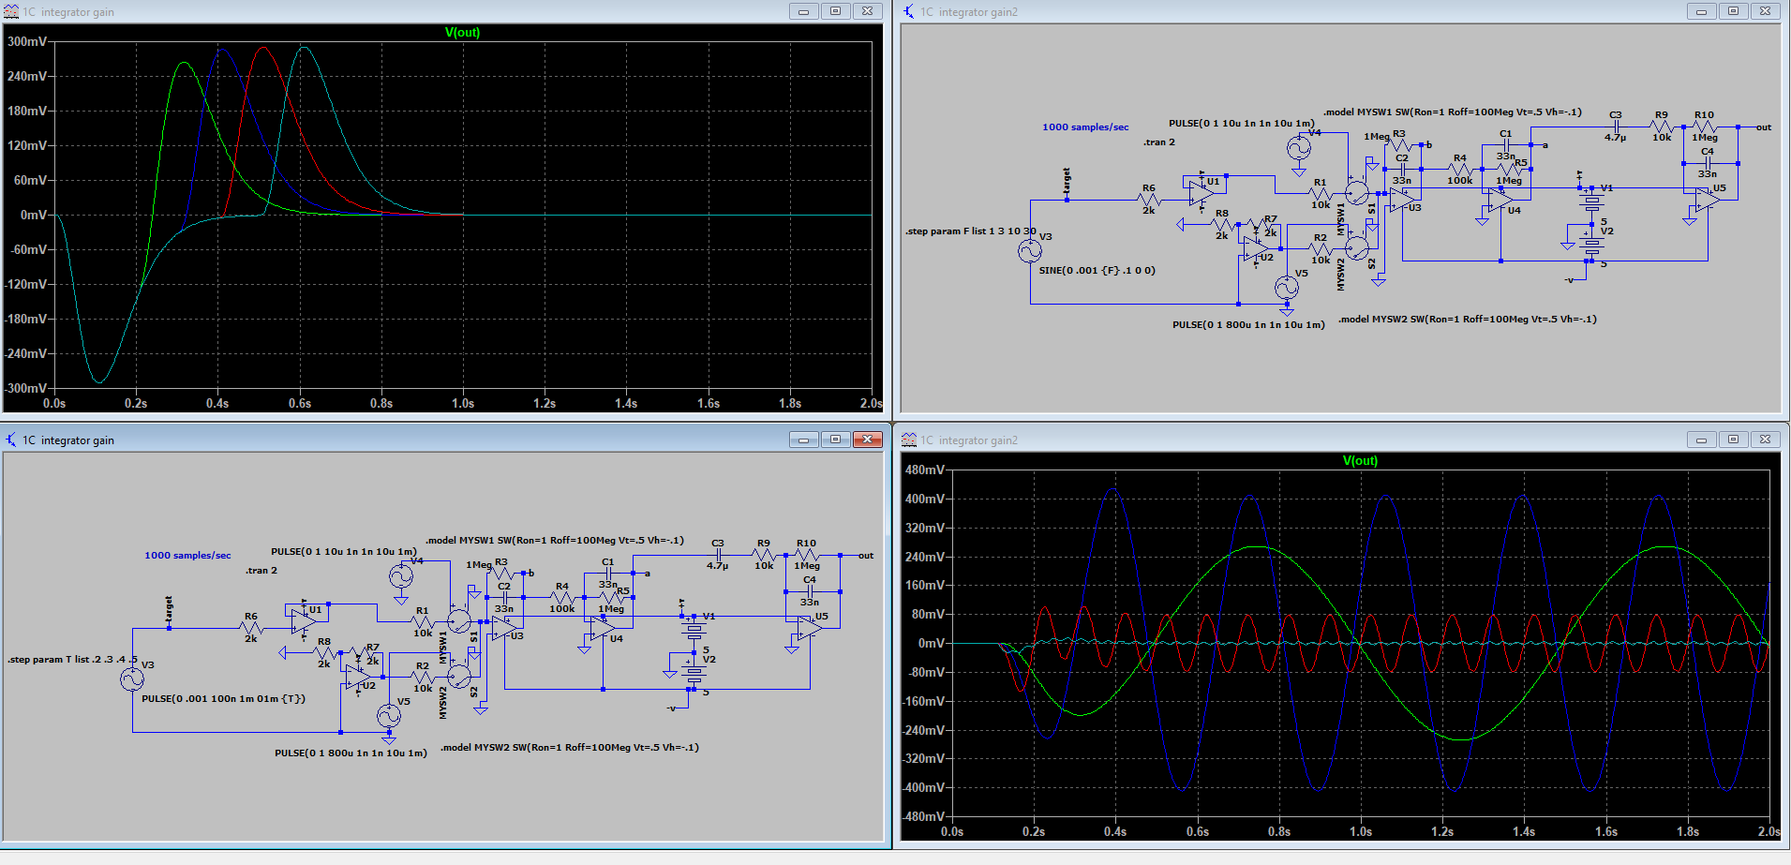Select capacitor C3 in the gain2 schematic
The height and width of the screenshot is (865, 1791).
pyautogui.click(x=1615, y=127)
